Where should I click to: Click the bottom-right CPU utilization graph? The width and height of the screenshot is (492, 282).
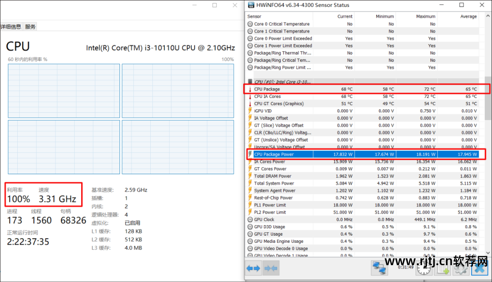pyautogui.click(x=178, y=147)
